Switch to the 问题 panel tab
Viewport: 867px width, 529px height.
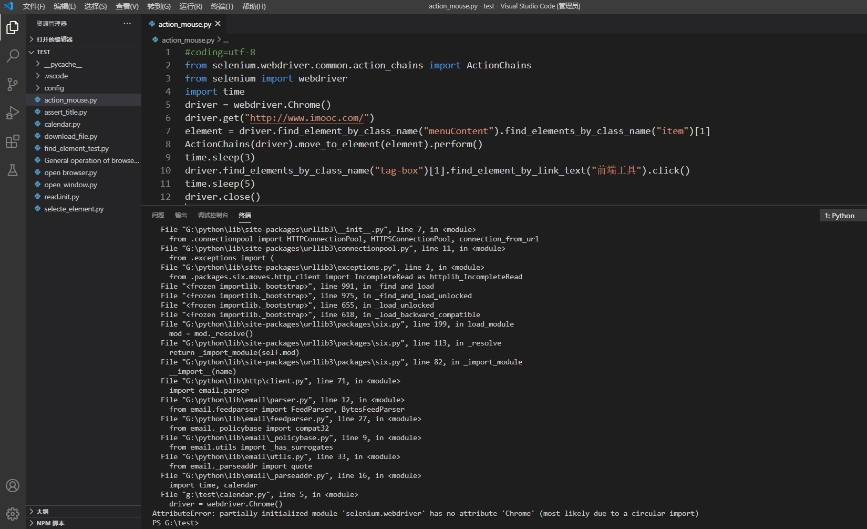click(158, 215)
